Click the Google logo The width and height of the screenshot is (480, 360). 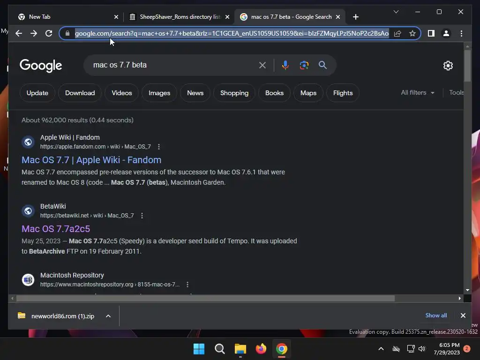click(41, 65)
